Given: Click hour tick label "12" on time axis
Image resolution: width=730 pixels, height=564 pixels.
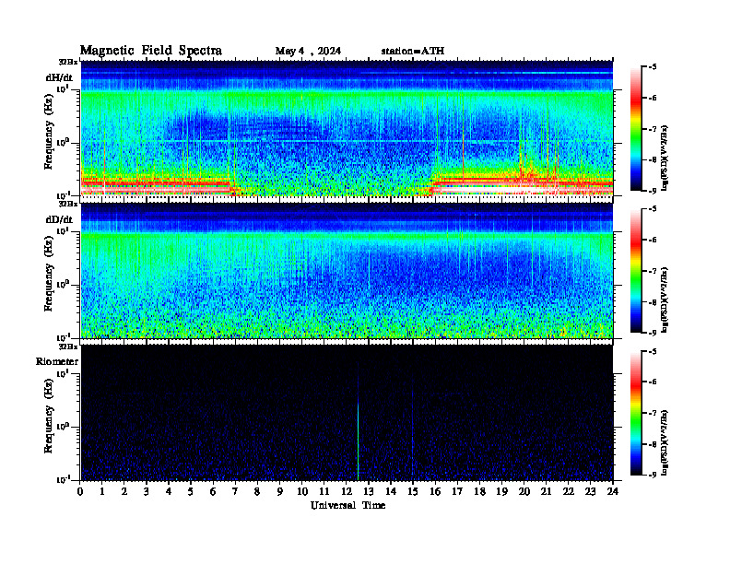Looking at the screenshot, I should pyautogui.click(x=347, y=492).
